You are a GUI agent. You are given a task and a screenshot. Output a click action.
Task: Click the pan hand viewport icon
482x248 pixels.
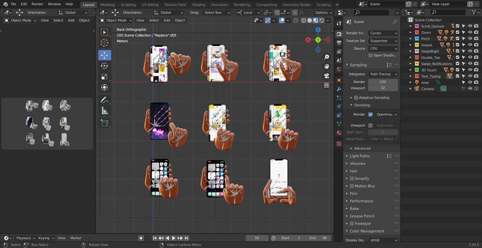(326, 66)
